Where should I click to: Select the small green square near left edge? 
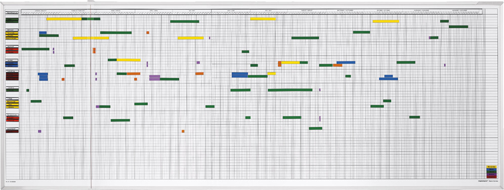click(28, 90)
